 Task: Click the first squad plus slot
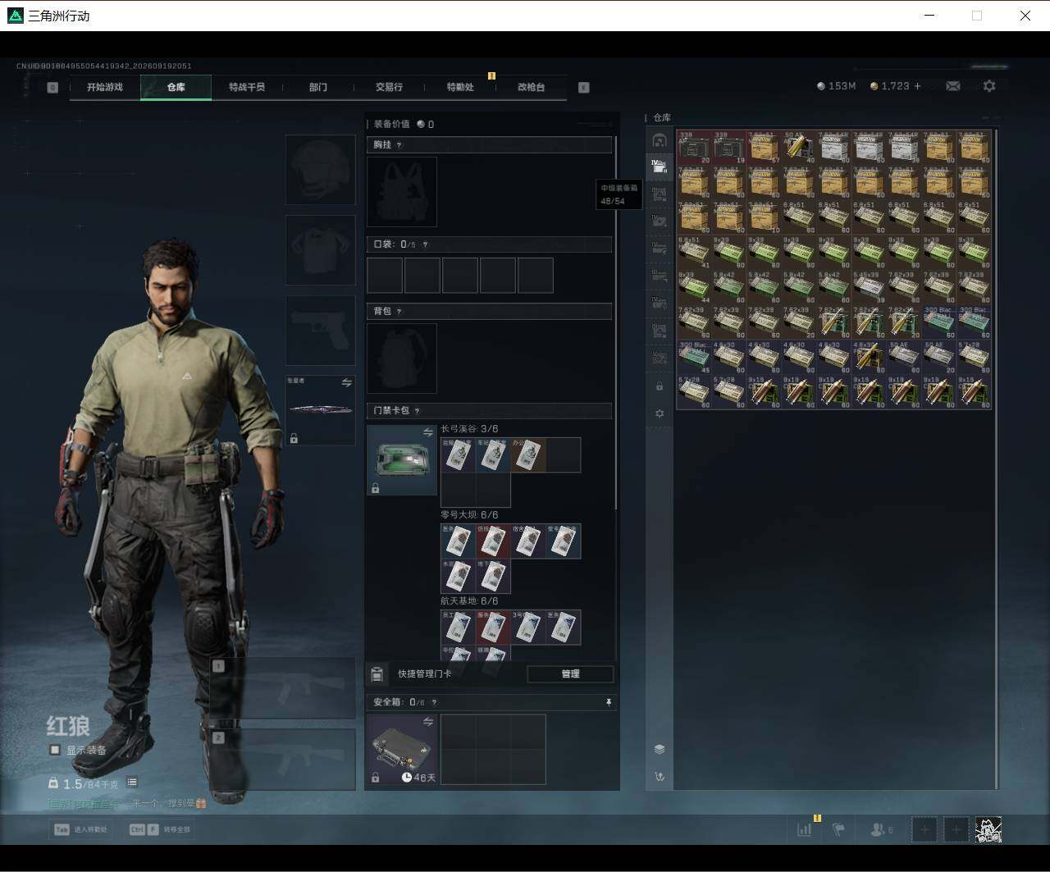click(x=924, y=829)
